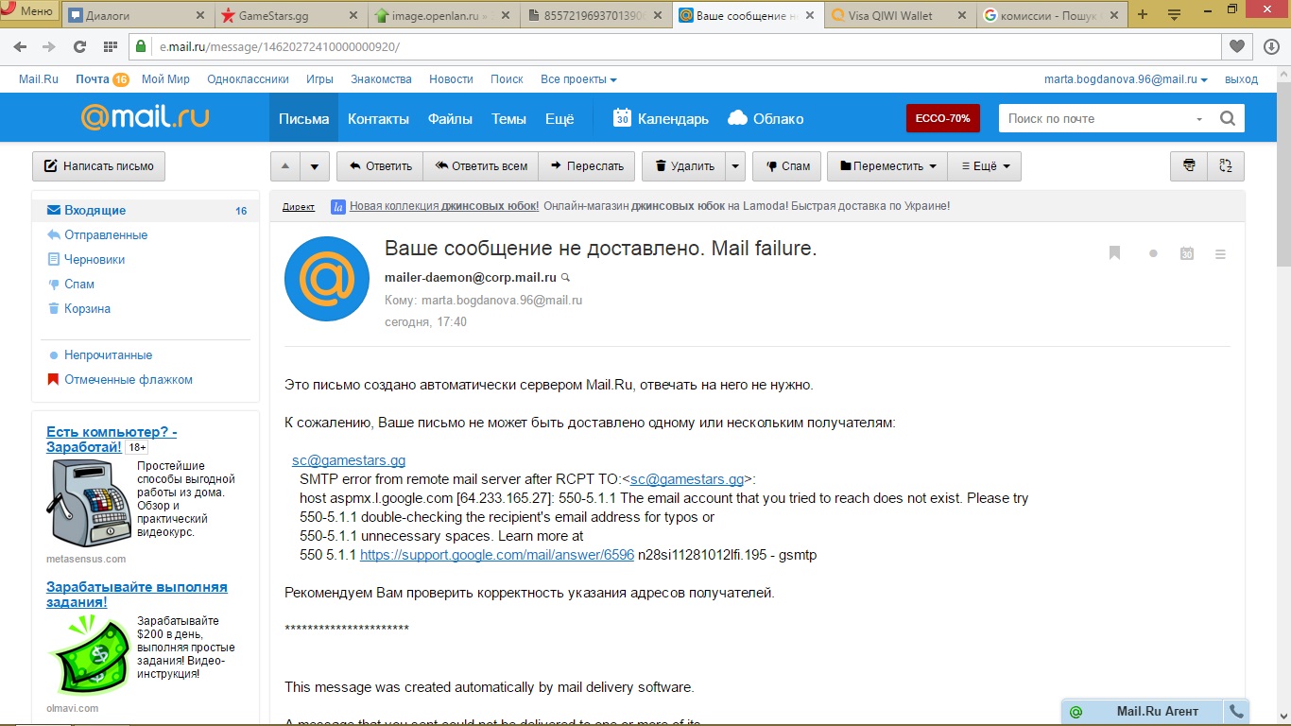Click the Переслать button
1291x726 pixels.
click(586, 166)
